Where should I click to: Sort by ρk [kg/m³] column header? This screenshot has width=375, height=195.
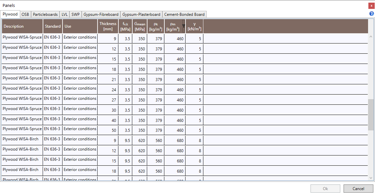156,26
